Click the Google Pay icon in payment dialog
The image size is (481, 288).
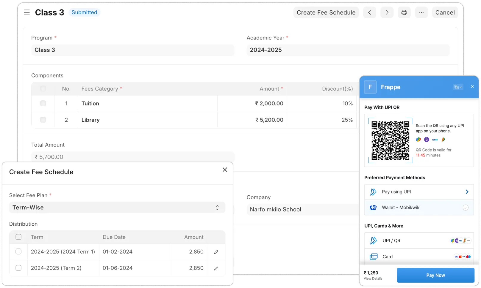[x=418, y=140]
